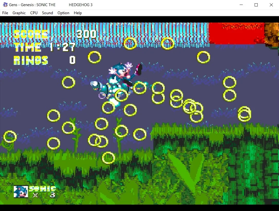
Task: Open the File menu
Action: coord(5,13)
